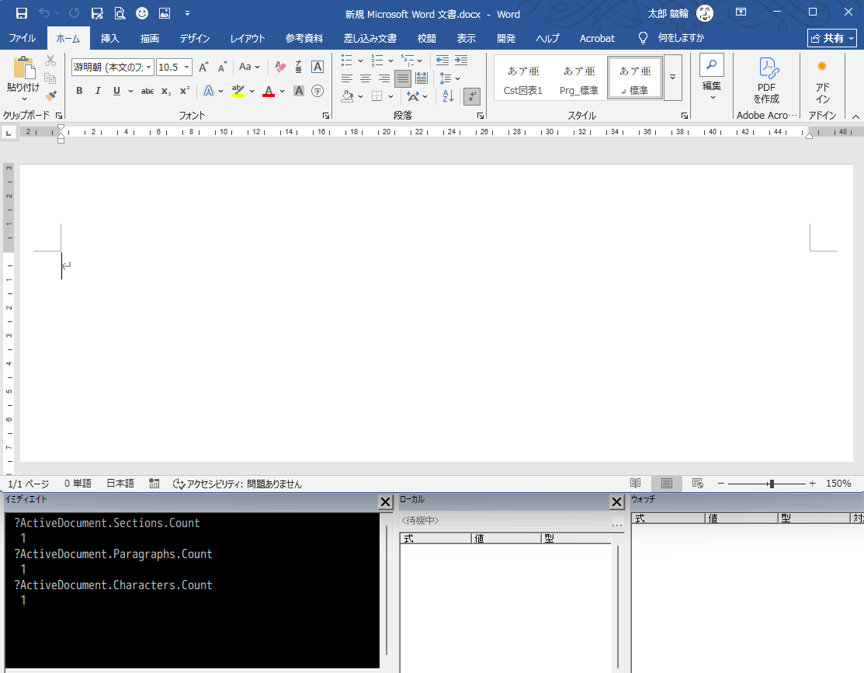This screenshot has height=673, width=864.
Task: Expand the styles gallery
Action: tap(673, 77)
